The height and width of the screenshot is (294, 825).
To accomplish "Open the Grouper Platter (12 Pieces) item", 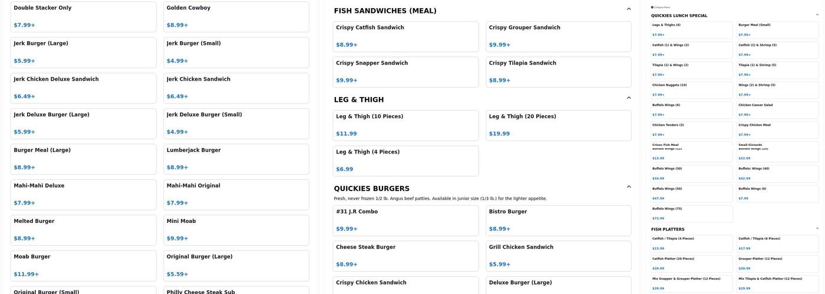I will coord(777,263).
